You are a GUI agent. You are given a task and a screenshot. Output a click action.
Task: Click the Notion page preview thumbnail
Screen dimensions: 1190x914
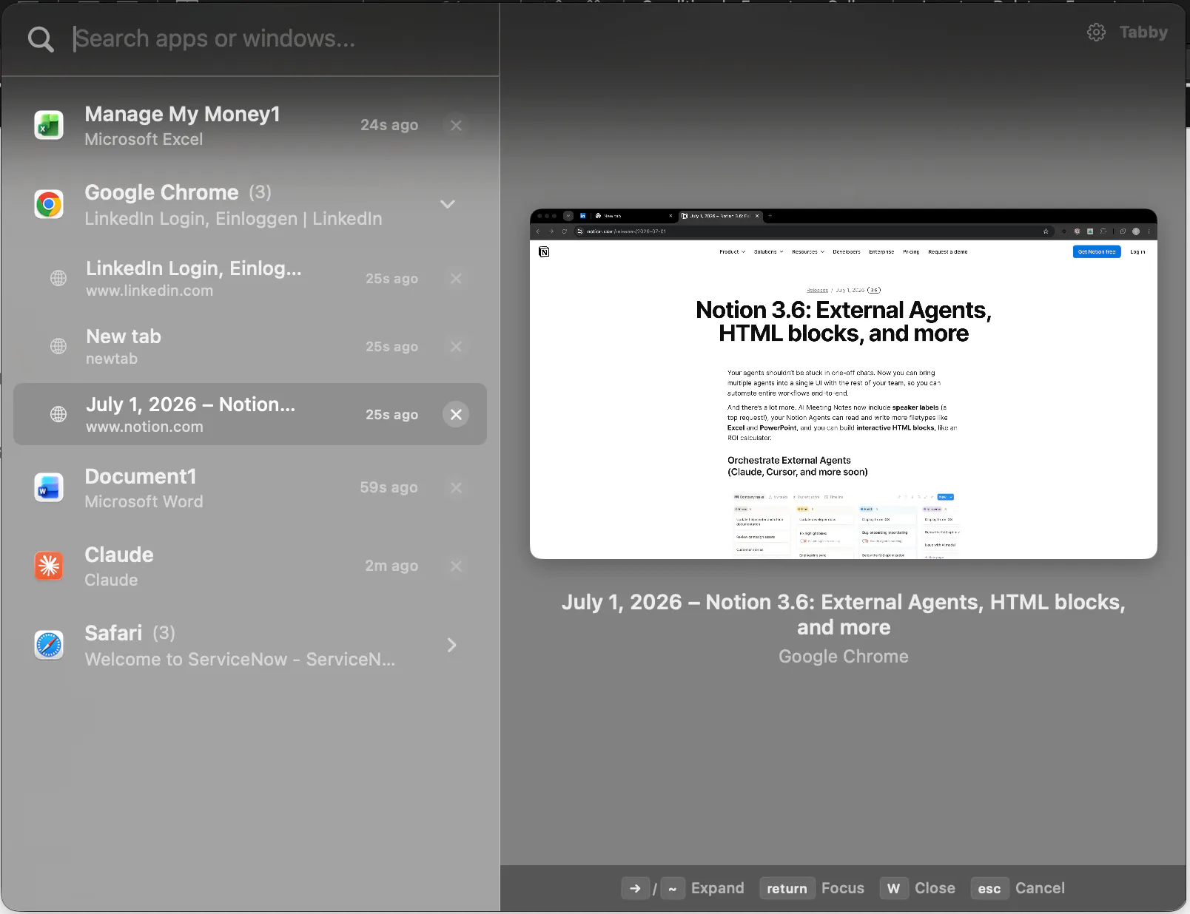844,384
